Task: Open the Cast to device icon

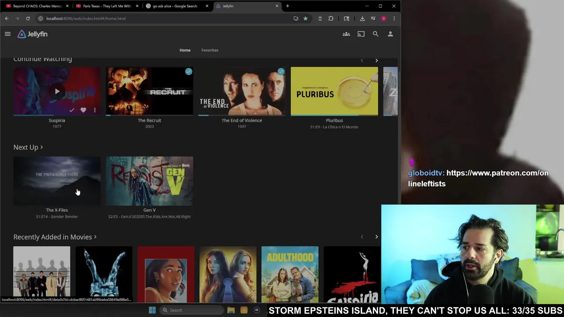Action: coord(361,34)
